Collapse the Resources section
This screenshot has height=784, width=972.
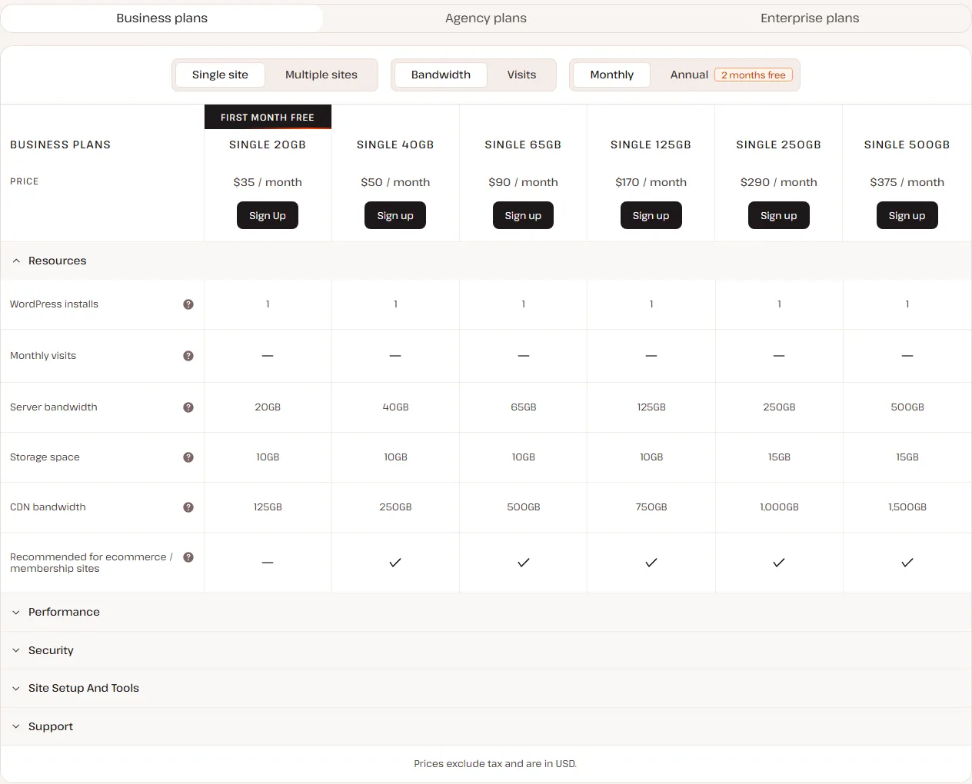(x=486, y=261)
